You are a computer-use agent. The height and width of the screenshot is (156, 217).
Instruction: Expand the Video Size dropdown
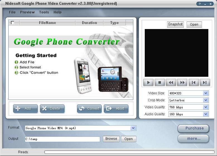click(x=206, y=93)
